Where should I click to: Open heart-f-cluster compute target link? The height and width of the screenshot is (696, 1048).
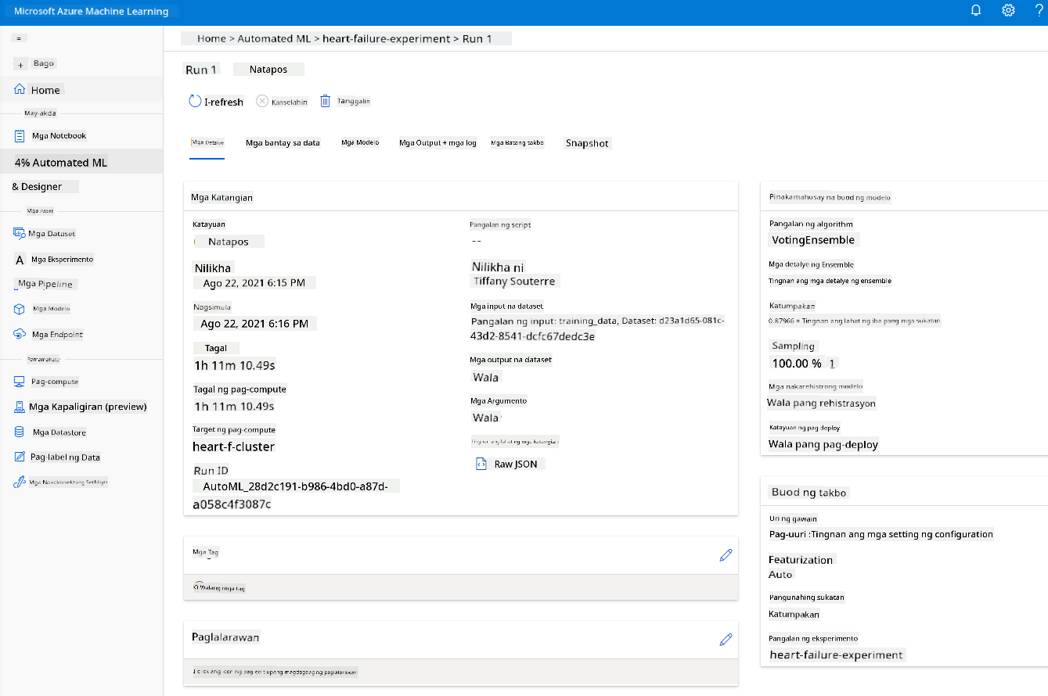pos(233,447)
